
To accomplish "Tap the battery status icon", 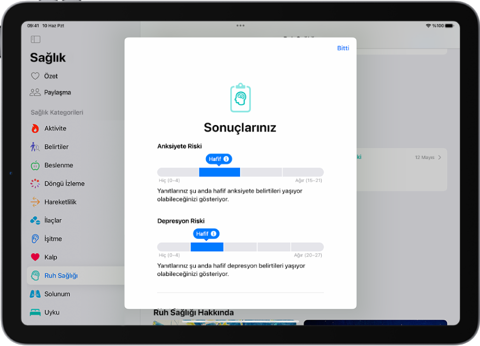I will [449, 25].
